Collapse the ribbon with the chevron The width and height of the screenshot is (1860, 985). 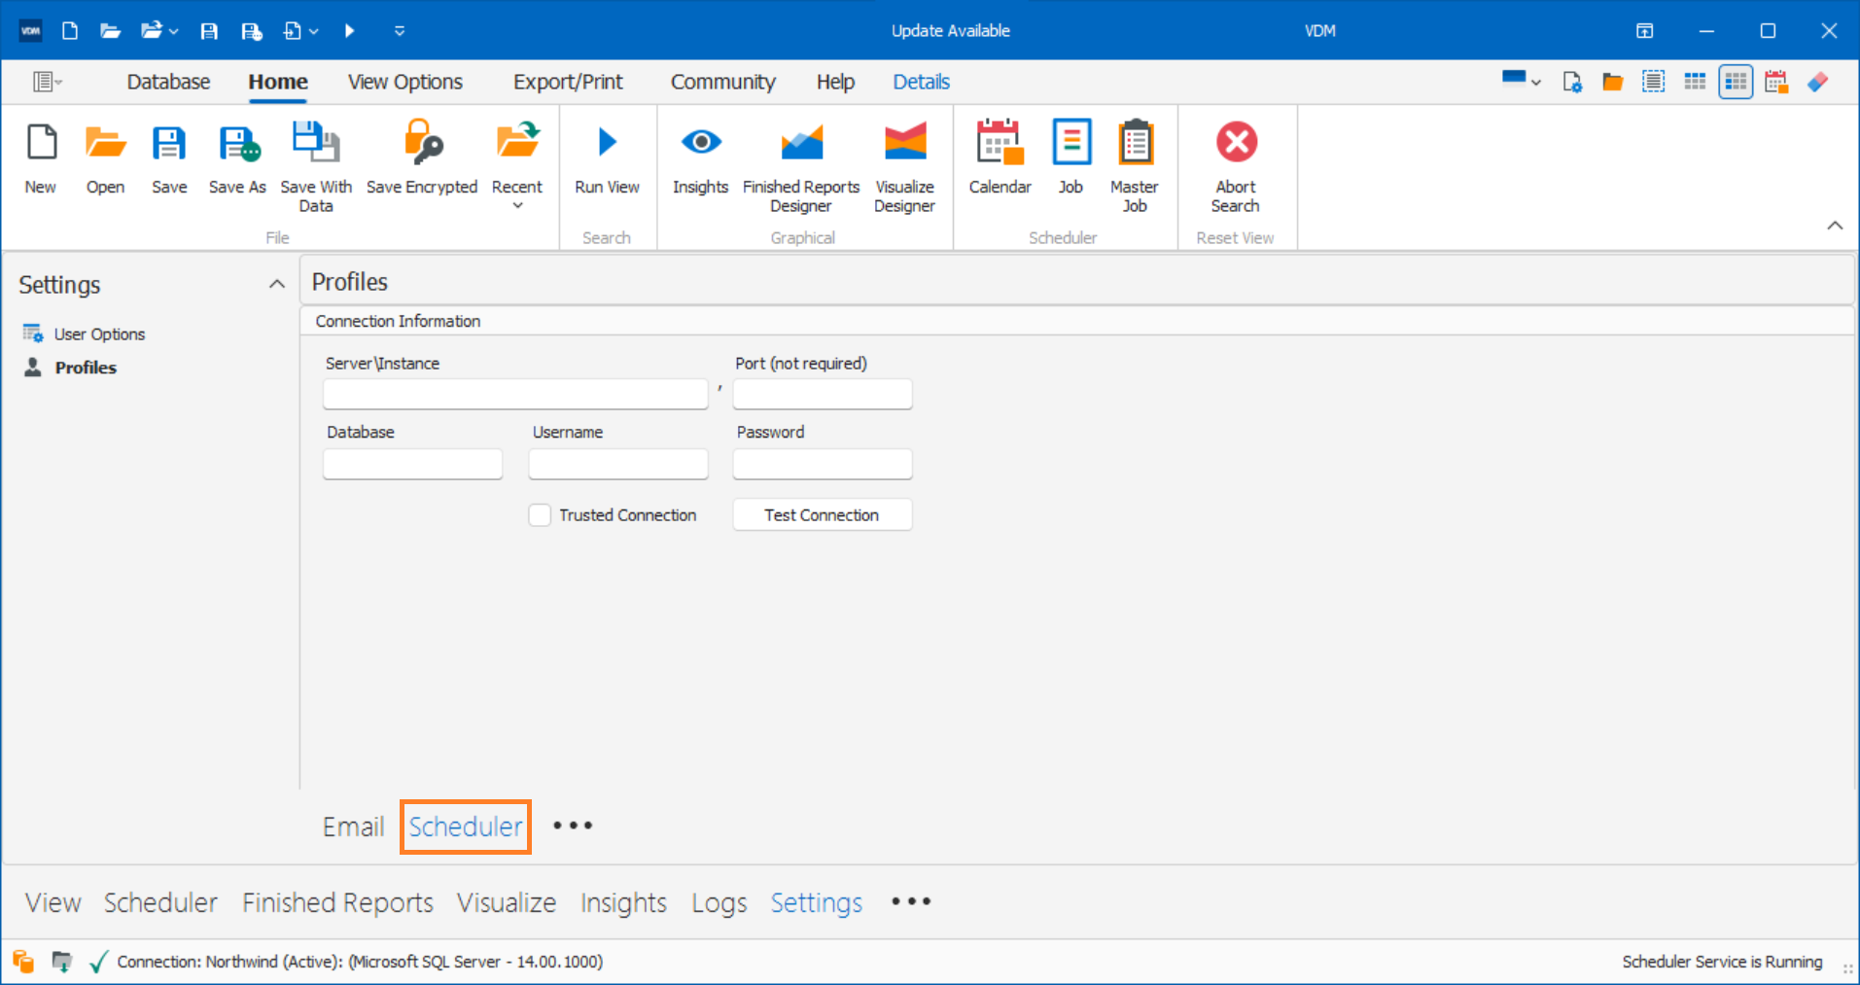coord(1835,226)
